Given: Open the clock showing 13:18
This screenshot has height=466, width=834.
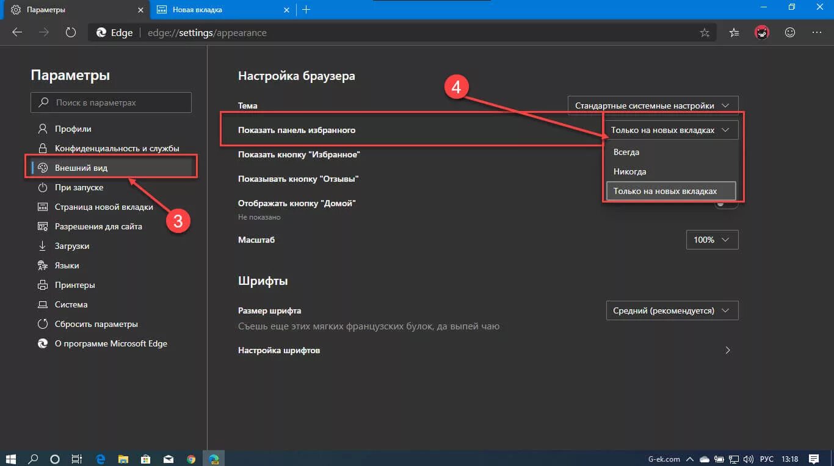Looking at the screenshot, I should tap(790, 459).
